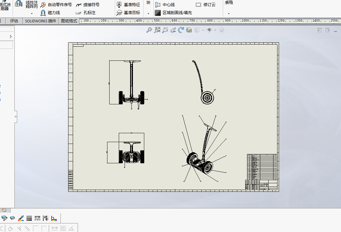The image size is (341, 232).
Task: Click the Format Painter (格式涂刷器) tool
Action: coord(5,5)
